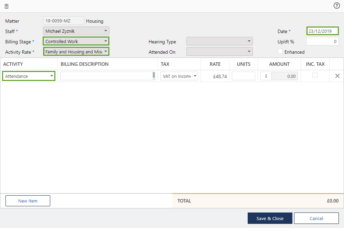Remove the Attendance row with X icon
This screenshot has width=344, height=228.
coord(337,76)
